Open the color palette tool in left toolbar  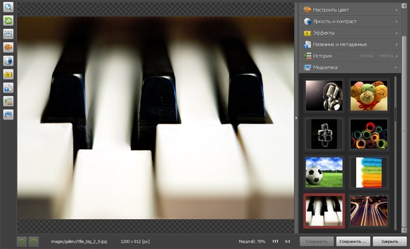point(8,47)
